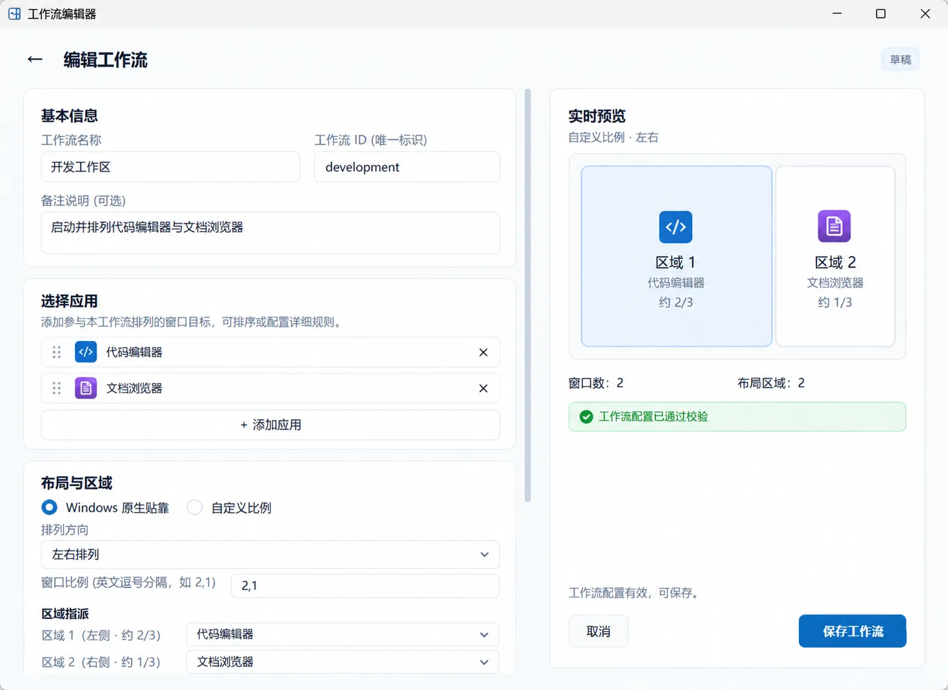This screenshot has height=690, width=948.
Task: Click the 自定义比例 · 左右 preview subtitle
Action: (x=613, y=137)
